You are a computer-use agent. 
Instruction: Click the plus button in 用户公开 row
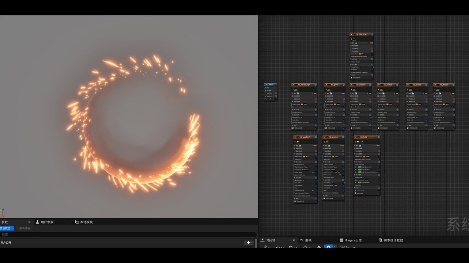tap(248, 243)
